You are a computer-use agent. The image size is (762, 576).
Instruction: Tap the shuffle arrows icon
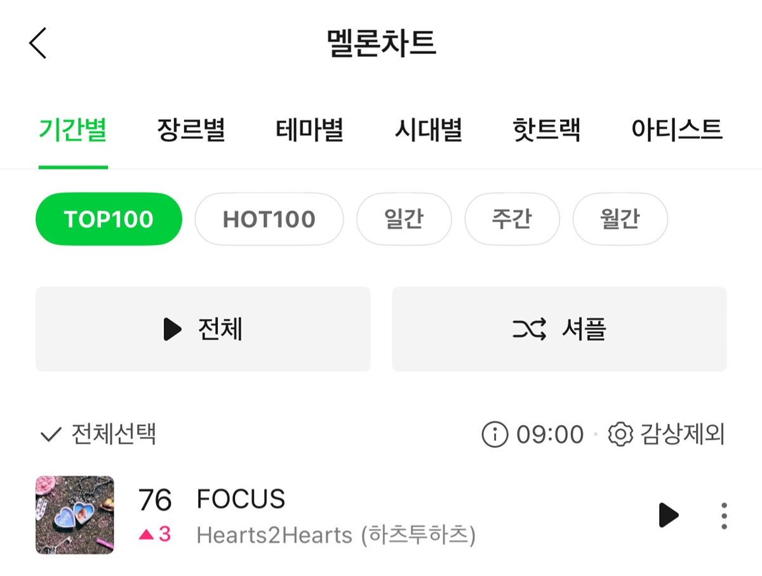click(529, 329)
